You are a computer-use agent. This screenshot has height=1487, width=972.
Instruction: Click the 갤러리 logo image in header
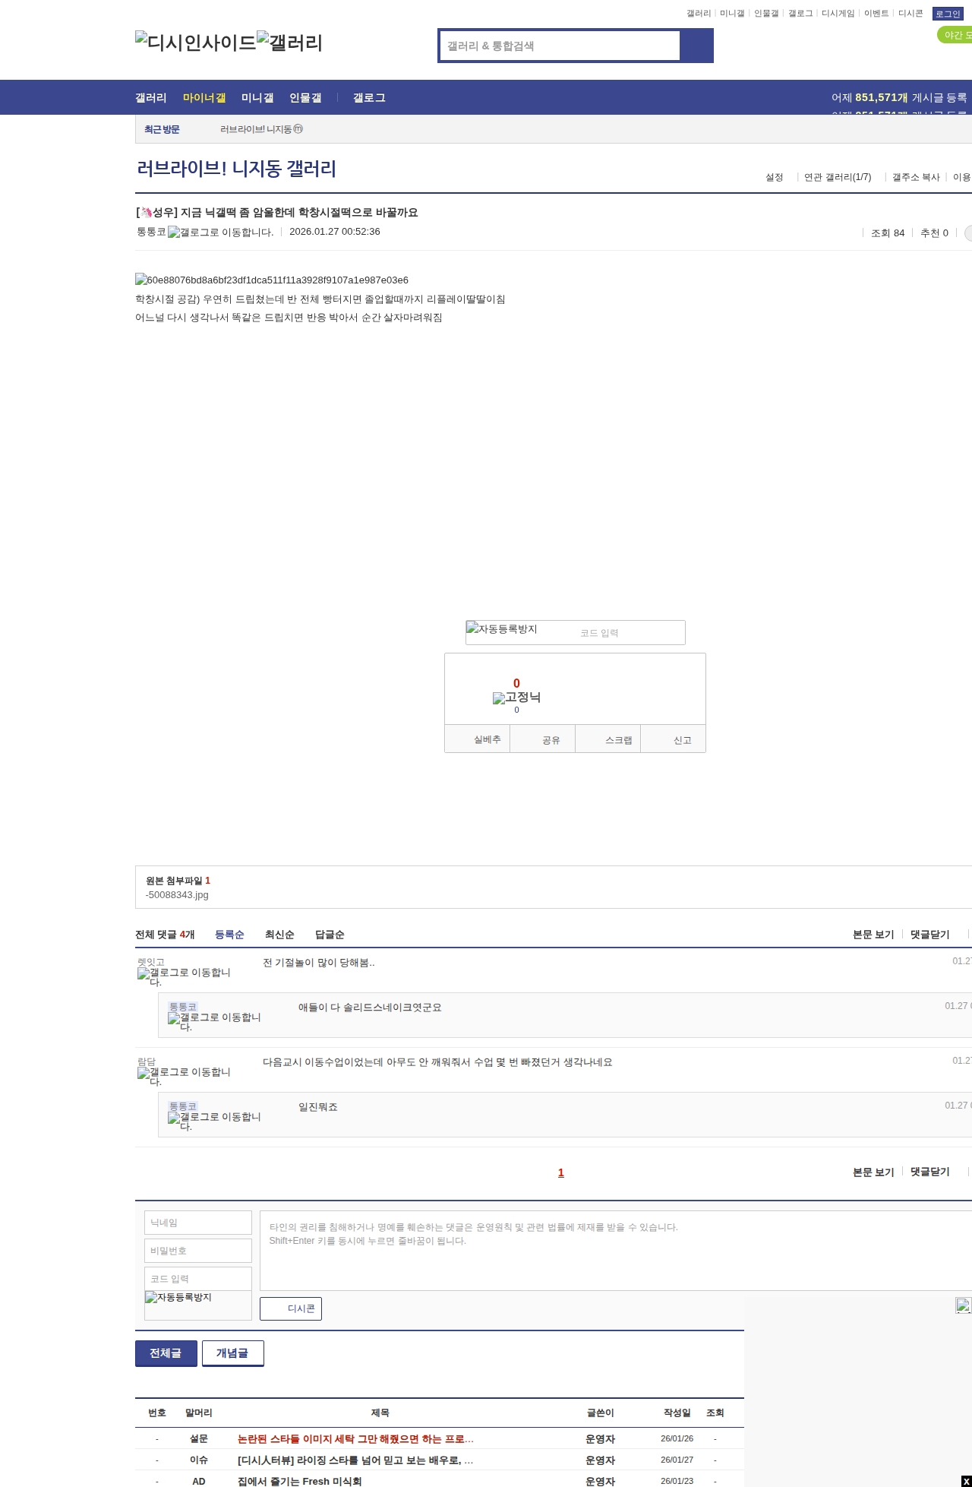290,43
